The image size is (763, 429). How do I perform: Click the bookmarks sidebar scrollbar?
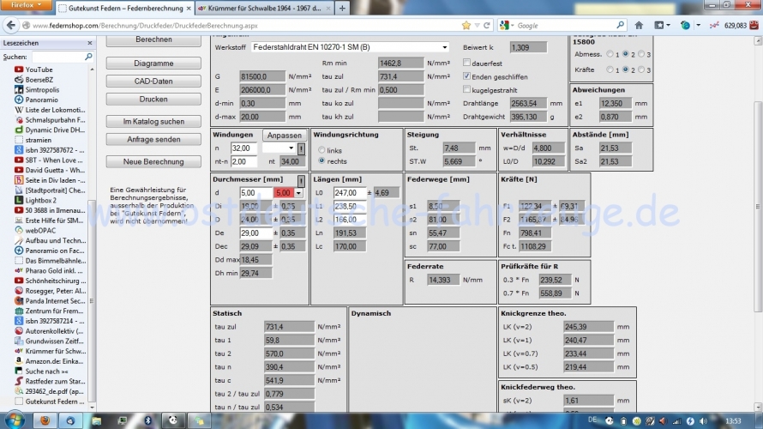(92, 300)
